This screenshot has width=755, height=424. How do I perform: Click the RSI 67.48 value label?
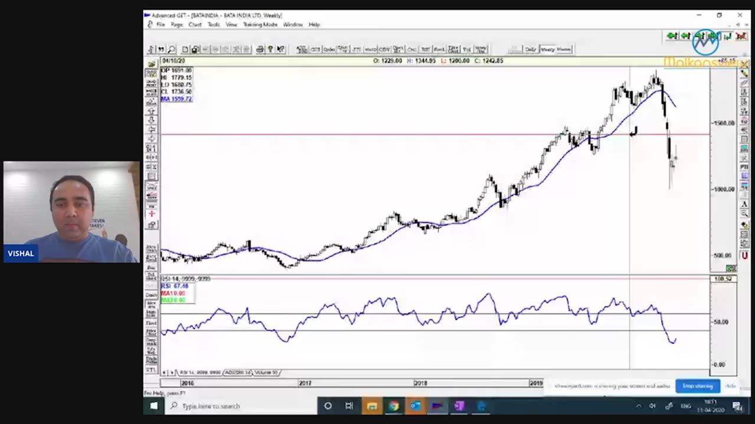pyautogui.click(x=174, y=286)
